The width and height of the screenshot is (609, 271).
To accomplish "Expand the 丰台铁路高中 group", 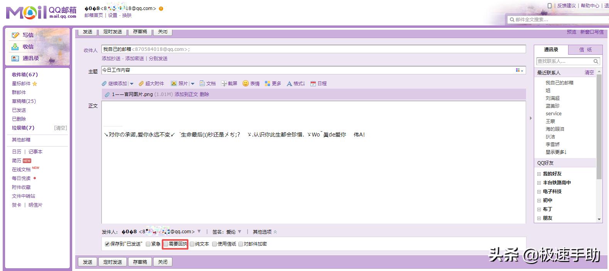I will (x=539, y=183).
